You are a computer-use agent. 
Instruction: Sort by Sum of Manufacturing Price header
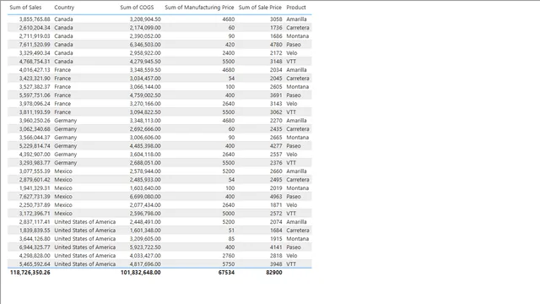tap(199, 8)
